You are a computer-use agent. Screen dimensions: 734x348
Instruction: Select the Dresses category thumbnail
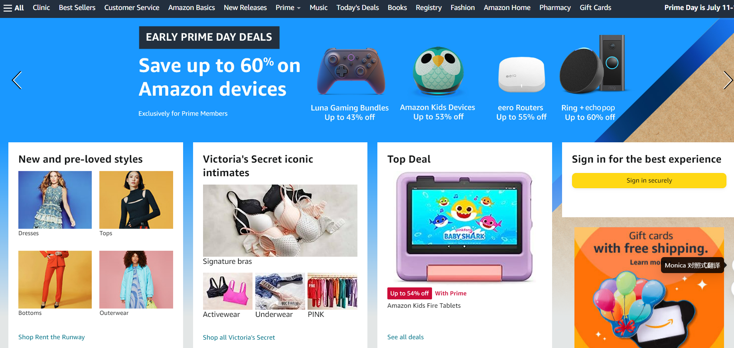pyautogui.click(x=55, y=200)
